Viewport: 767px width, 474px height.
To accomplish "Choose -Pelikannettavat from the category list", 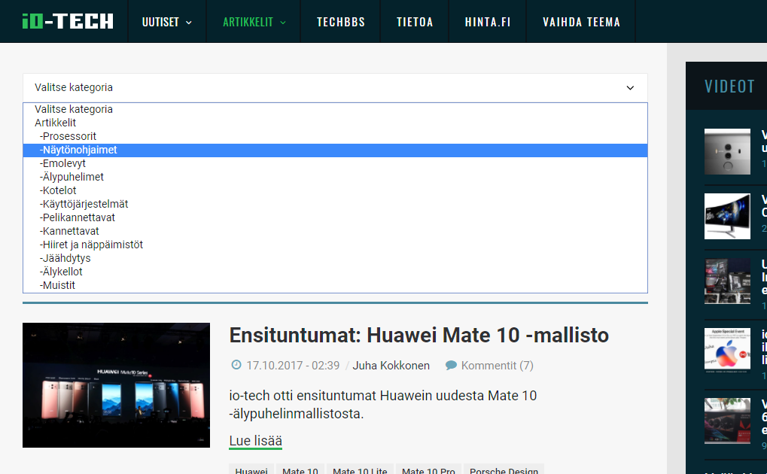I will point(335,217).
